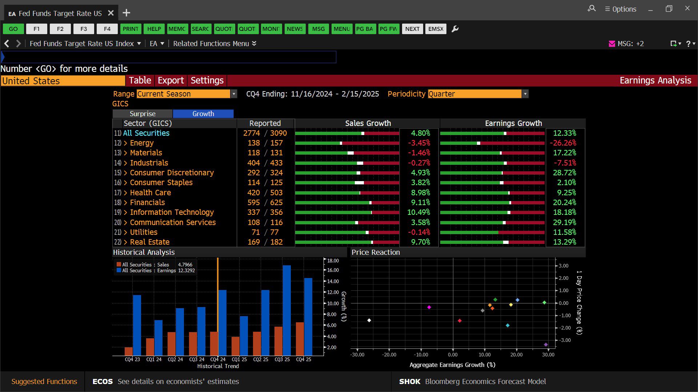Open the Settings menu tab
The width and height of the screenshot is (698, 392).
click(x=207, y=80)
